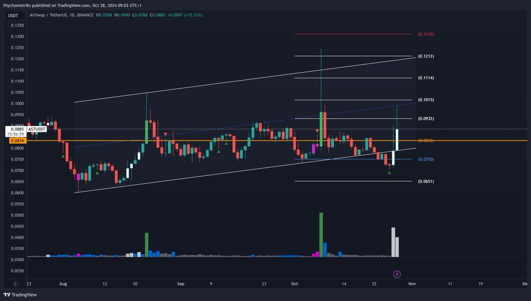
Task: Click the Z watermark on the time axis
Action: [x=15, y=284]
